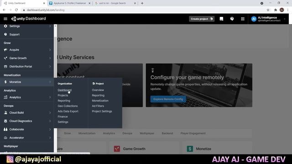Screen dimensions: 292x164
Task: Expand the Game Growth submenu chevron
Action: pos(50,58)
